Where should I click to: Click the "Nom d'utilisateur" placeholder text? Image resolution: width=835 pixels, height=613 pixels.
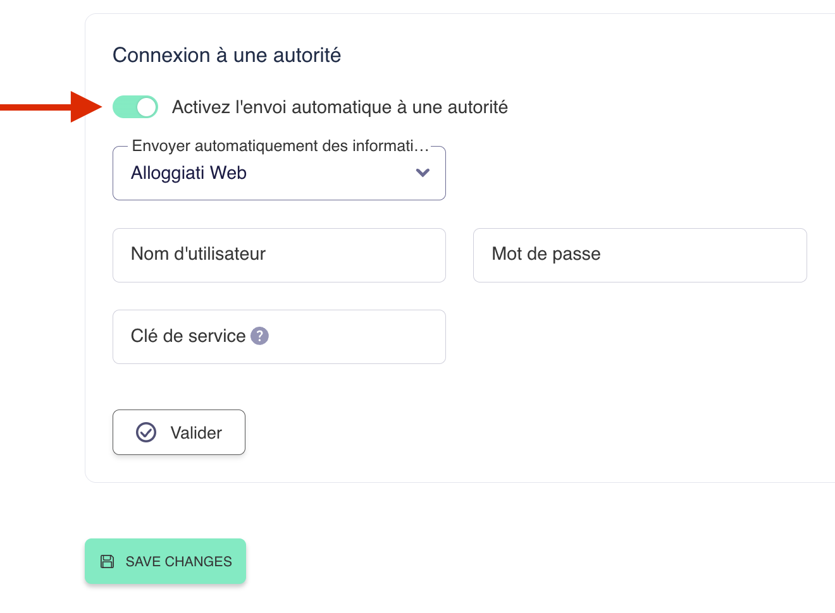point(198,254)
